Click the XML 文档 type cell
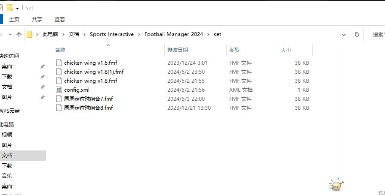The image size is (385, 195). pos(240,90)
